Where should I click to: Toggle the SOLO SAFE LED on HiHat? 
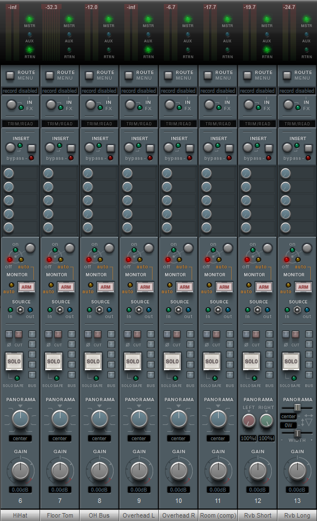coord(18,378)
